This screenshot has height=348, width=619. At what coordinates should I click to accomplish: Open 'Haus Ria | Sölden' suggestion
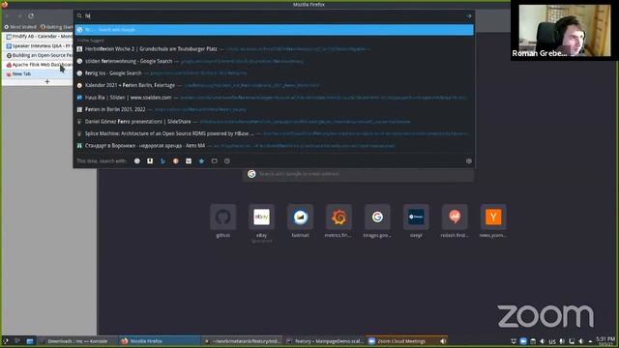[x=274, y=97]
